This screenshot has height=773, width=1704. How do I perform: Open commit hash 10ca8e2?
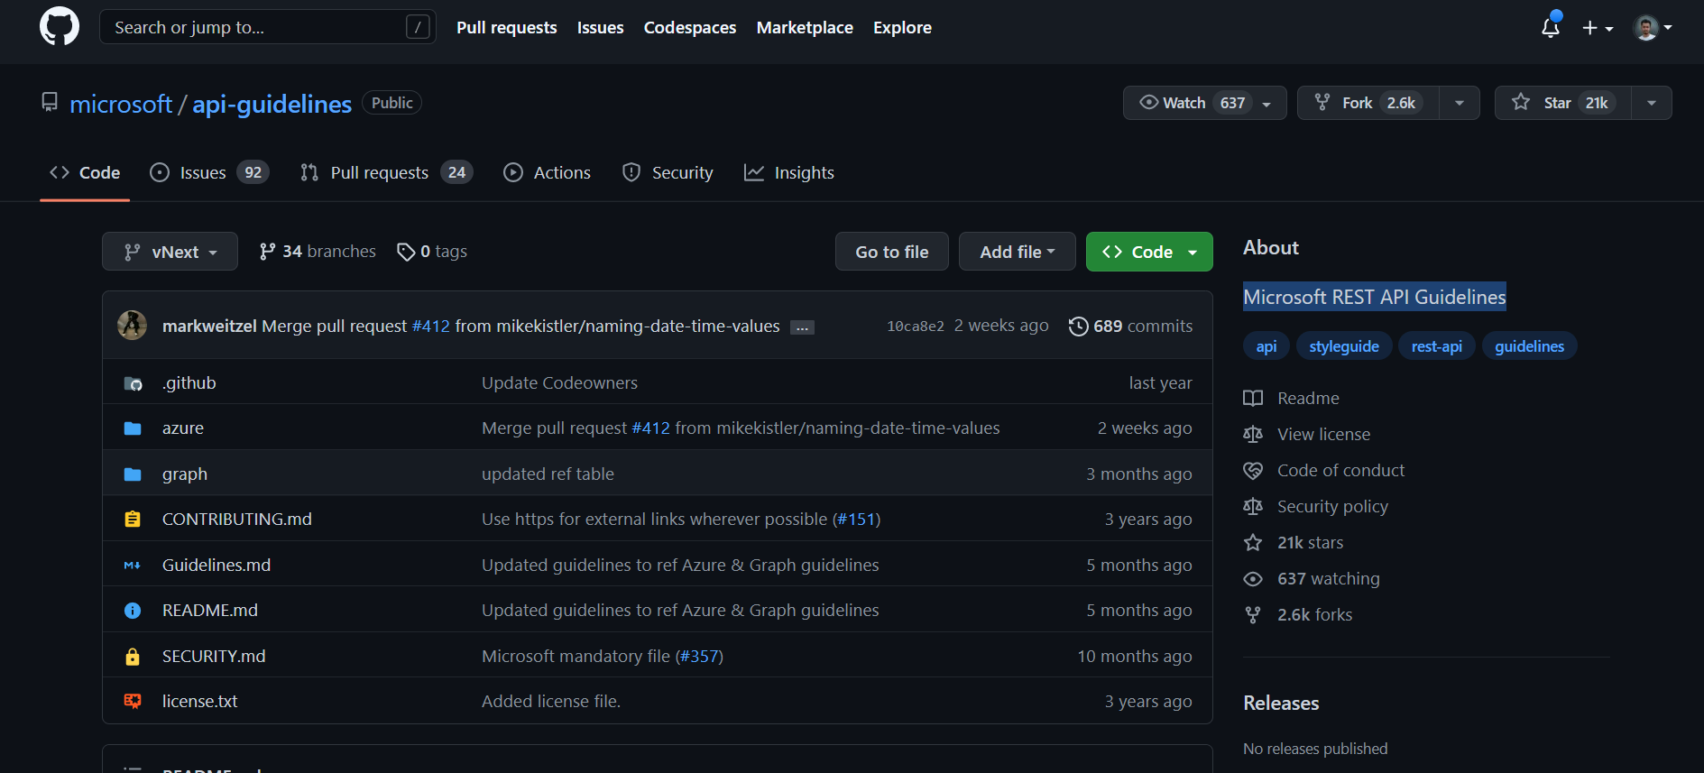[x=915, y=327]
